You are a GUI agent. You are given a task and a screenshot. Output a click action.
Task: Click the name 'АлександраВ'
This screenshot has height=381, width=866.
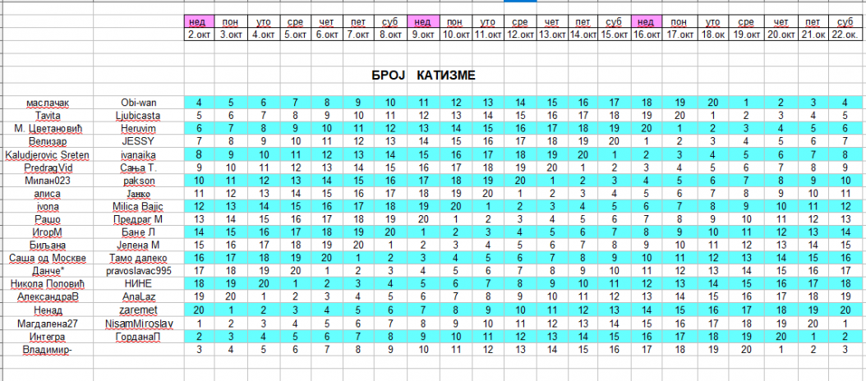[x=46, y=296]
